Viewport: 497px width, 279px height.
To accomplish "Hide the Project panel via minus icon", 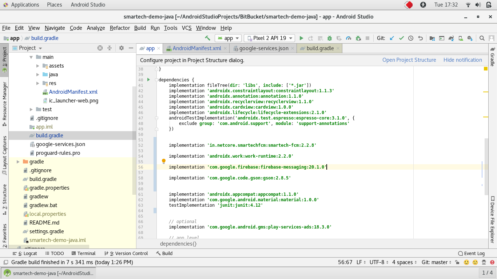I will 130,48.
